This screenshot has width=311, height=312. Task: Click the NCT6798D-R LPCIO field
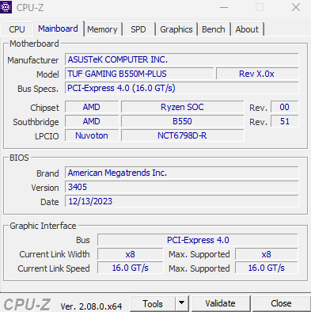click(182, 135)
